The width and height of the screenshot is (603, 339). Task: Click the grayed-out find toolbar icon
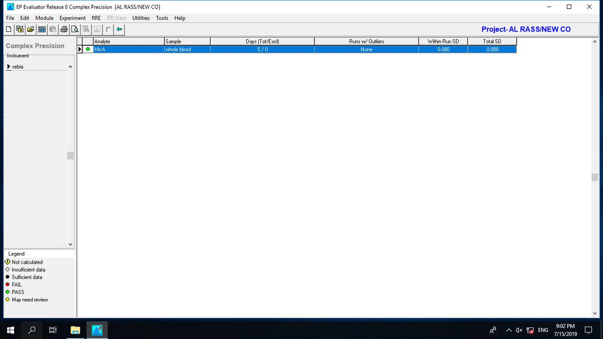tap(85, 29)
